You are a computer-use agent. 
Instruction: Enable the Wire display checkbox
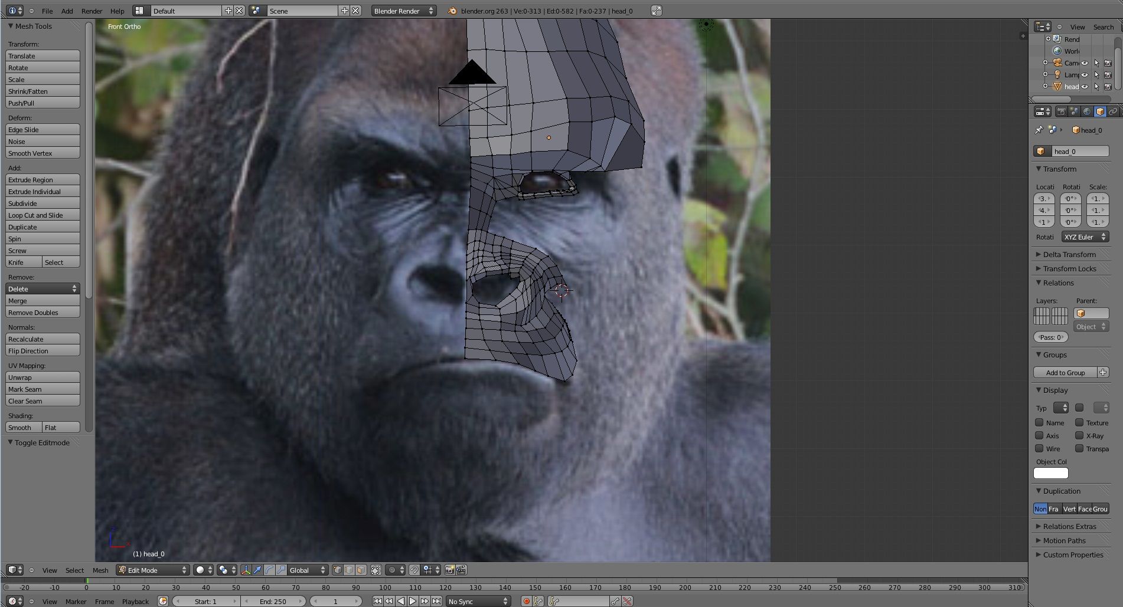click(1039, 449)
